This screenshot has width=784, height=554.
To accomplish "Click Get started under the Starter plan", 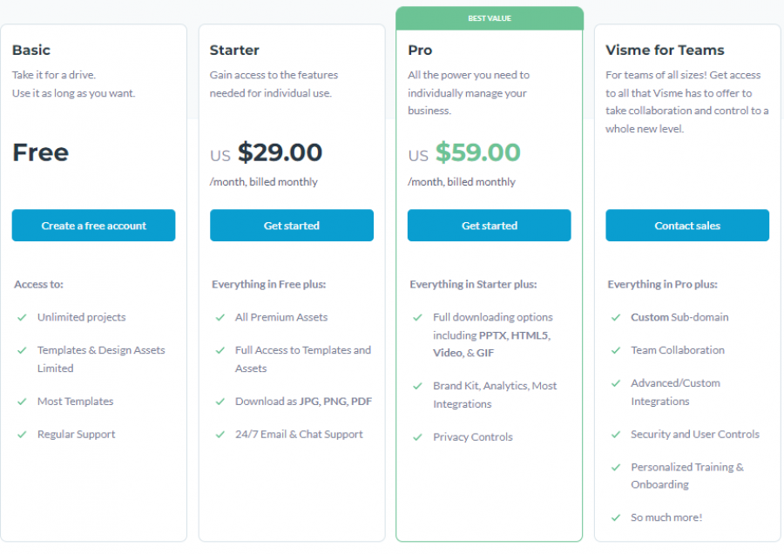I will click(x=291, y=225).
